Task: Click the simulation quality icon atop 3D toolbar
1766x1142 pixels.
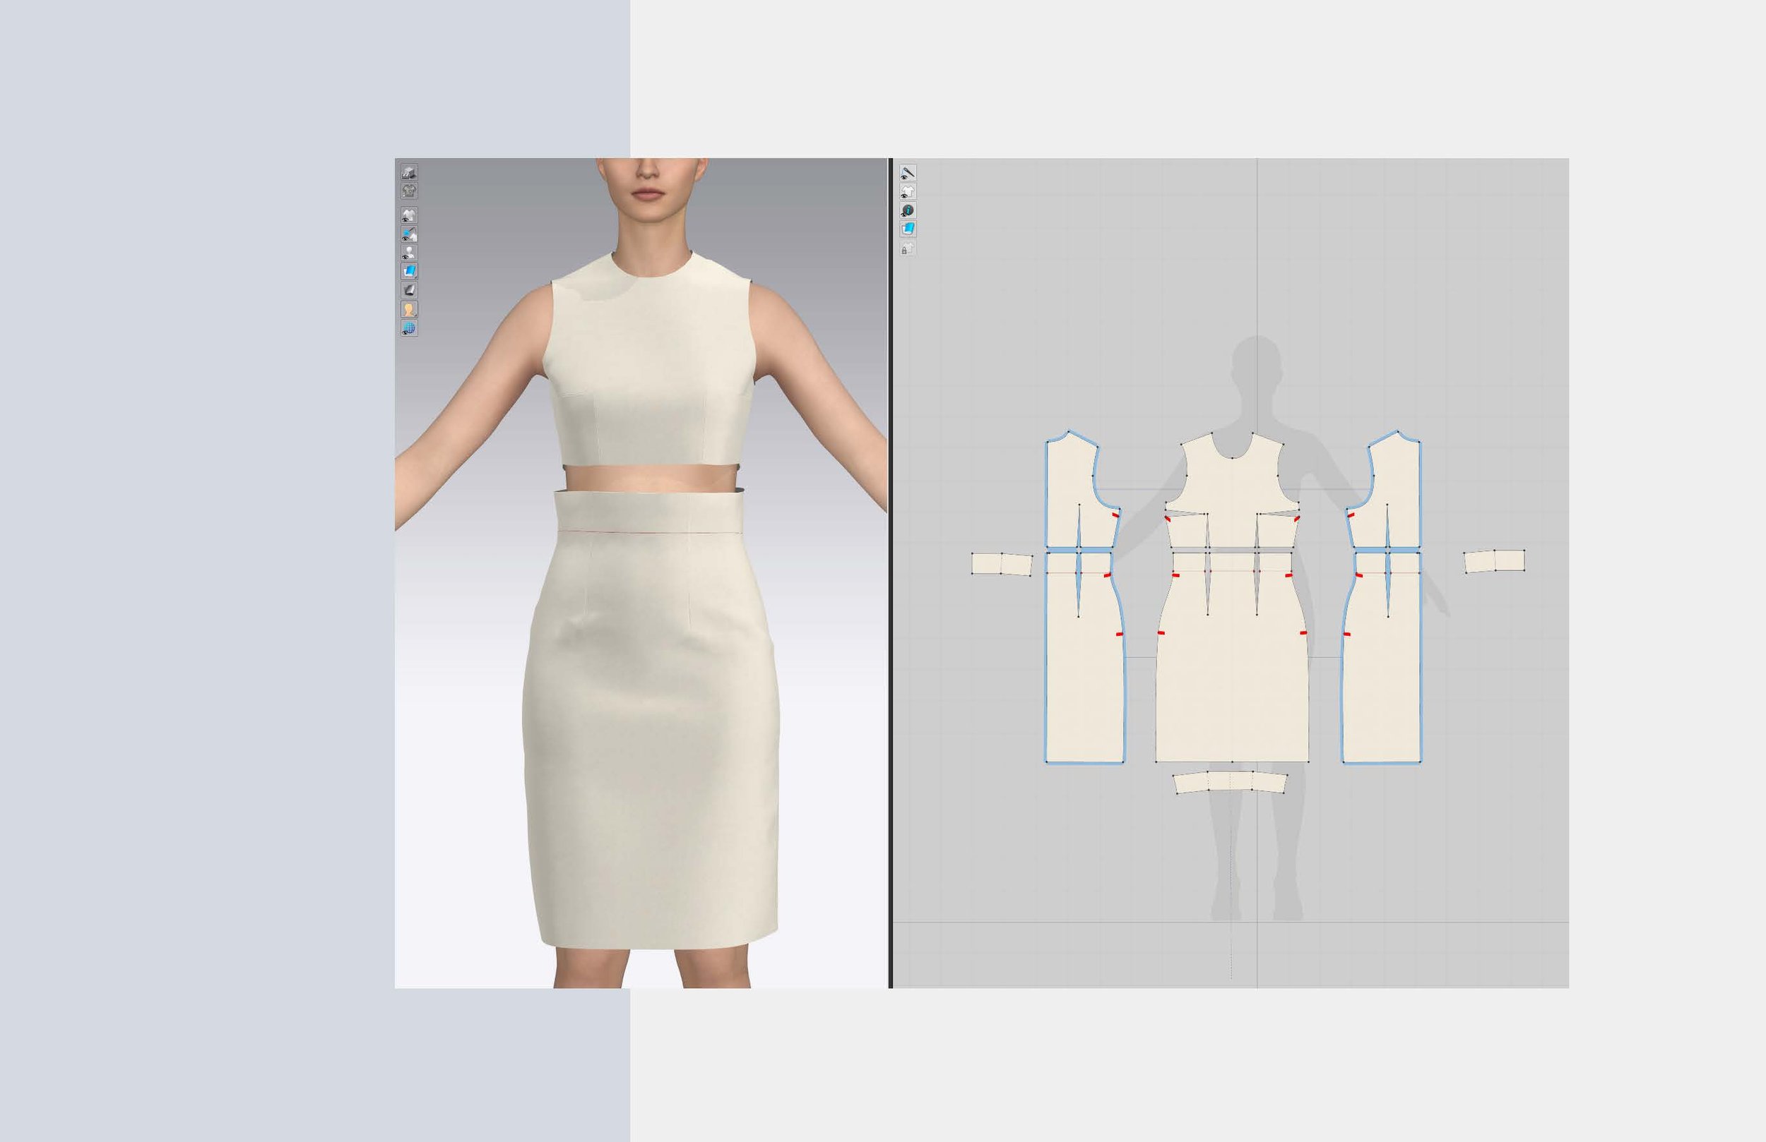Action: tap(409, 172)
